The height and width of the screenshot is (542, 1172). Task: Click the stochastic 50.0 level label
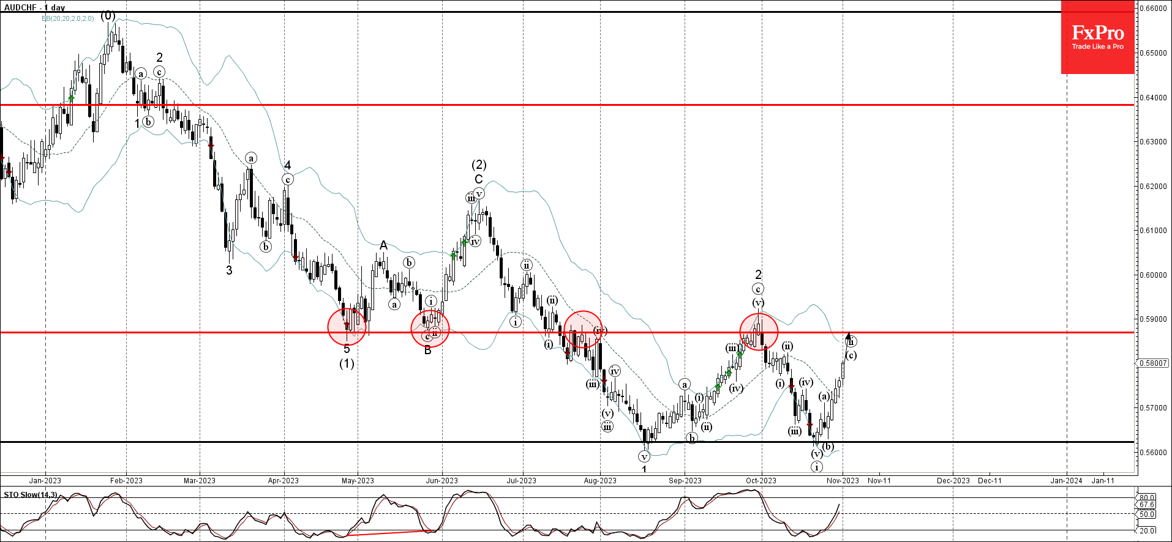(1148, 514)
